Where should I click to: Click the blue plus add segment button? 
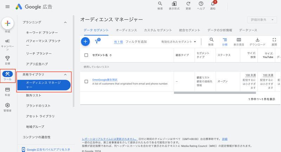click(x=85, y=42)
